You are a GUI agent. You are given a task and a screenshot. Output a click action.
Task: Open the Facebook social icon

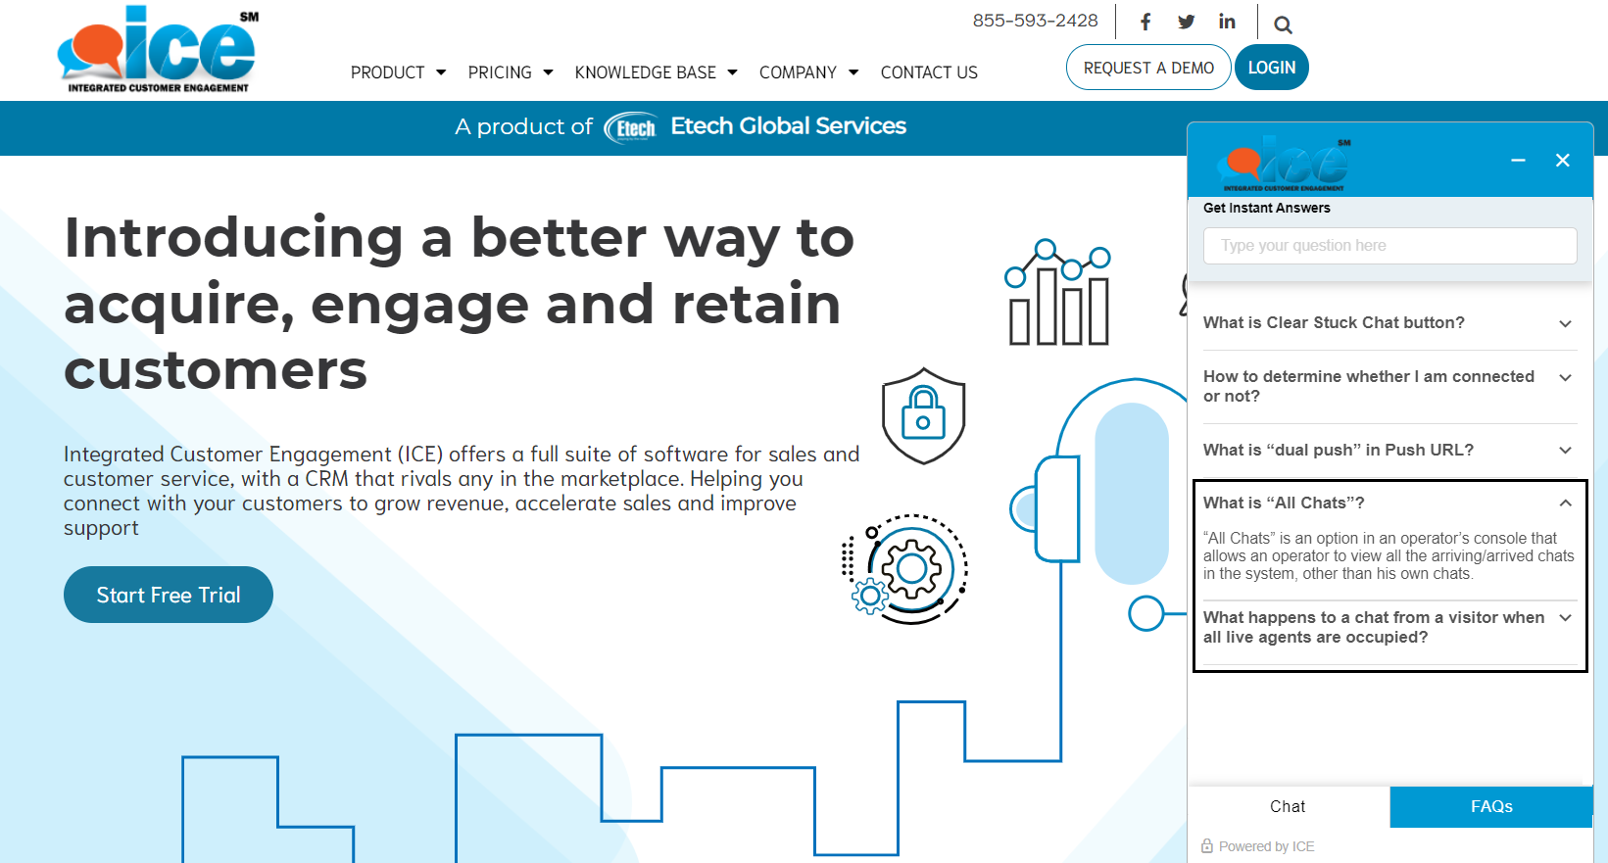pyautogui.click(x=1145, y=22)
